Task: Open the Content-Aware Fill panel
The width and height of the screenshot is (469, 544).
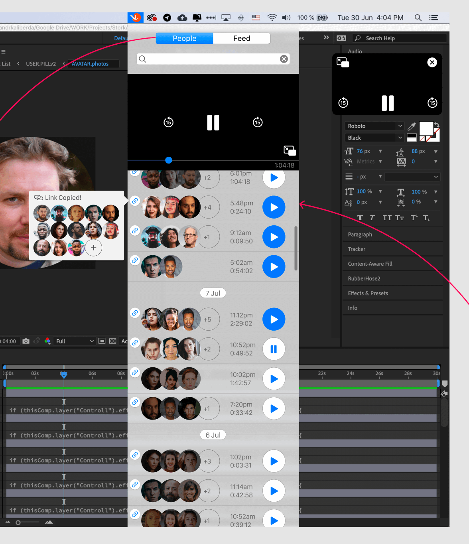Action: point(370,264)
